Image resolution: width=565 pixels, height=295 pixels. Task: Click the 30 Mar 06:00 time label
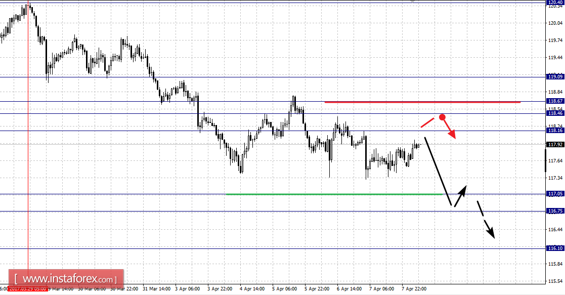[92, 289]
